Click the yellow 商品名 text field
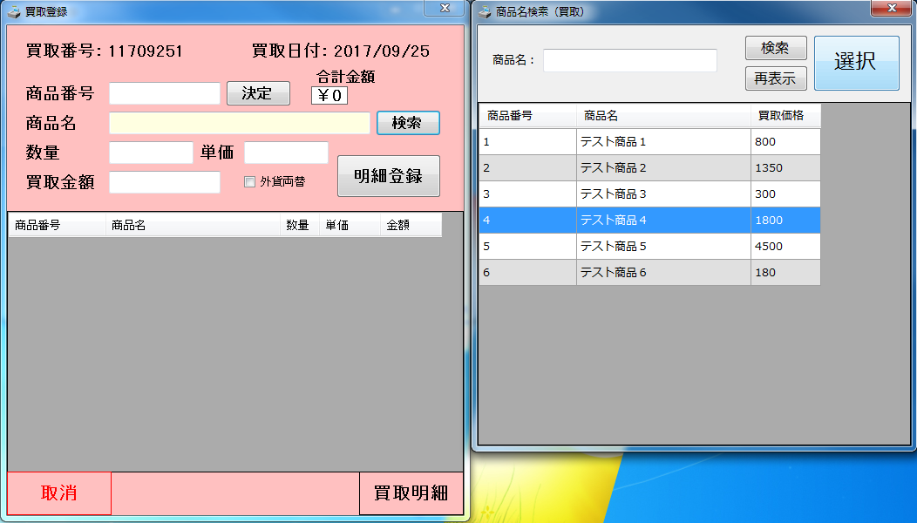The width and height of the screenshot is (917, 523). [x=240, y=123]
